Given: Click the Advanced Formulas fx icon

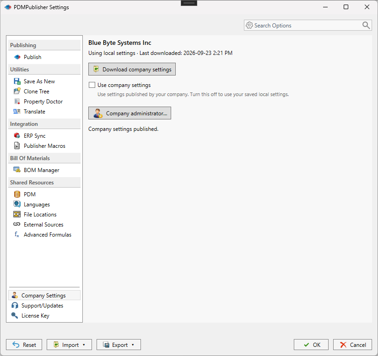Looking at the screenshot, I should 17,234.
